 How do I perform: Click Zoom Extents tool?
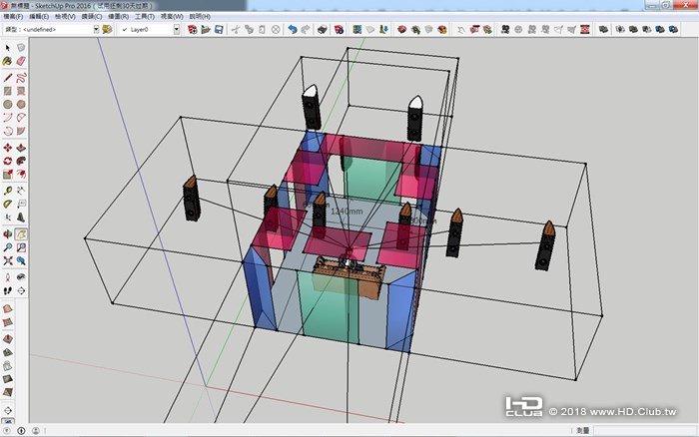coord(8,261)
